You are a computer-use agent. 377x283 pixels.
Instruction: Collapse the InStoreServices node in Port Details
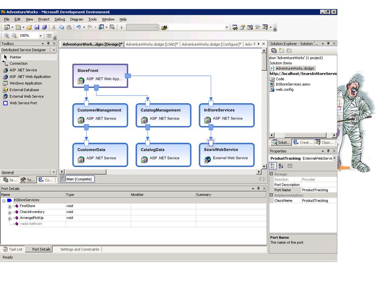[x=4, y=201]
